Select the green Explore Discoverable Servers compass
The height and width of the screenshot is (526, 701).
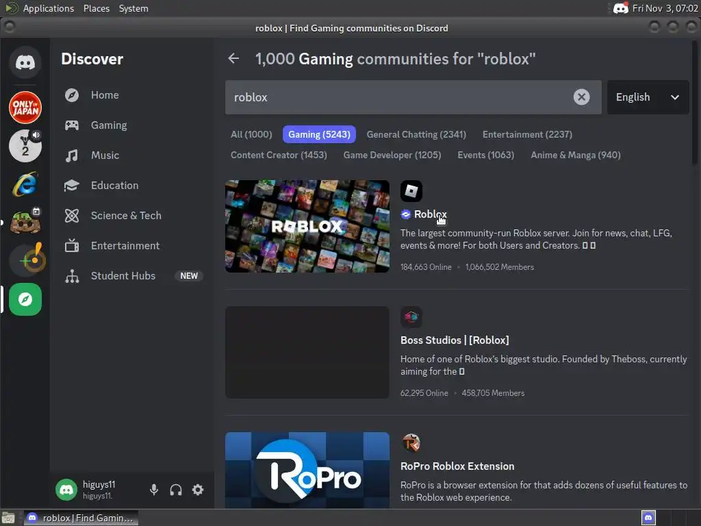click(25, 299)
